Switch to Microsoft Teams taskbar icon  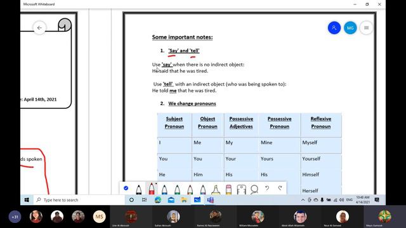click(210, 200)
